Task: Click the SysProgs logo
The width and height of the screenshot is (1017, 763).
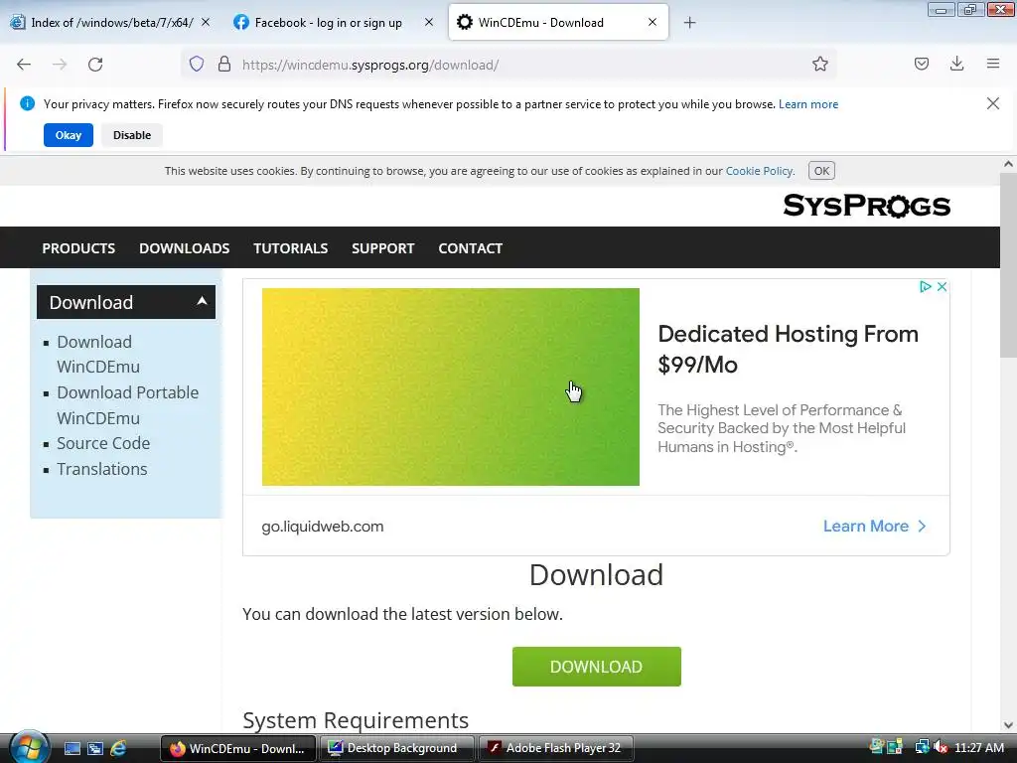Action: coord(866,206)
